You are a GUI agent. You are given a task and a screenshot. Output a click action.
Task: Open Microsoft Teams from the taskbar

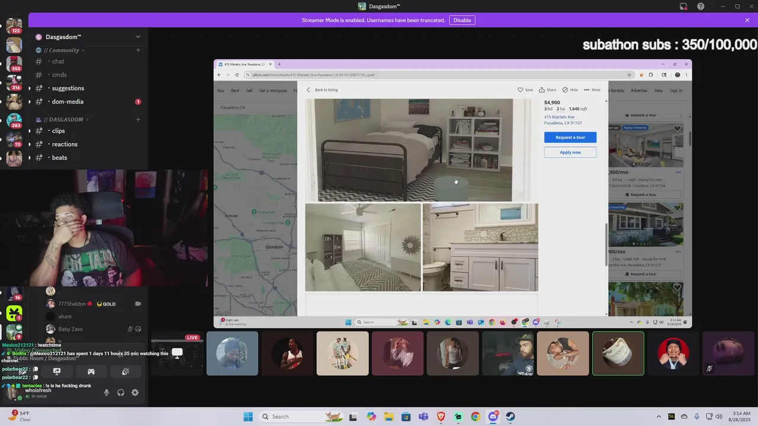[x=423, y=417]
